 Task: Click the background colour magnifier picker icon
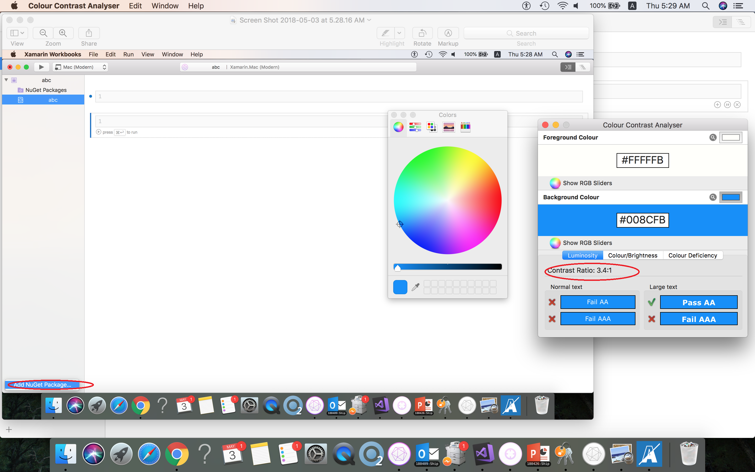click(x=713, y=197)
